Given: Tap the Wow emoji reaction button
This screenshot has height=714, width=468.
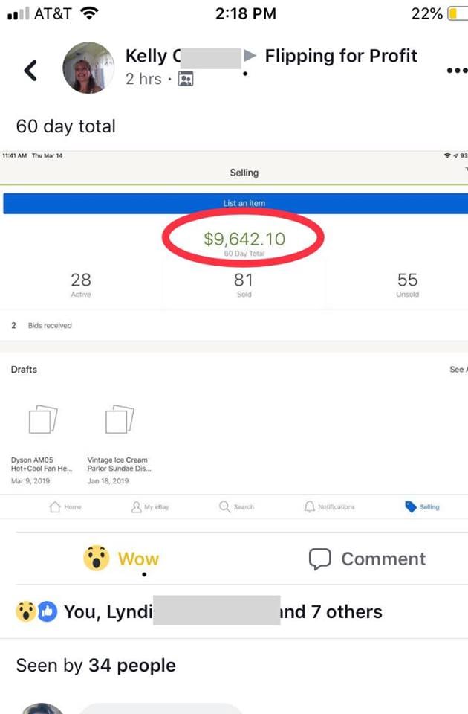Looking at the screenshot, I should pyautogui.click(x=97, y=559).
